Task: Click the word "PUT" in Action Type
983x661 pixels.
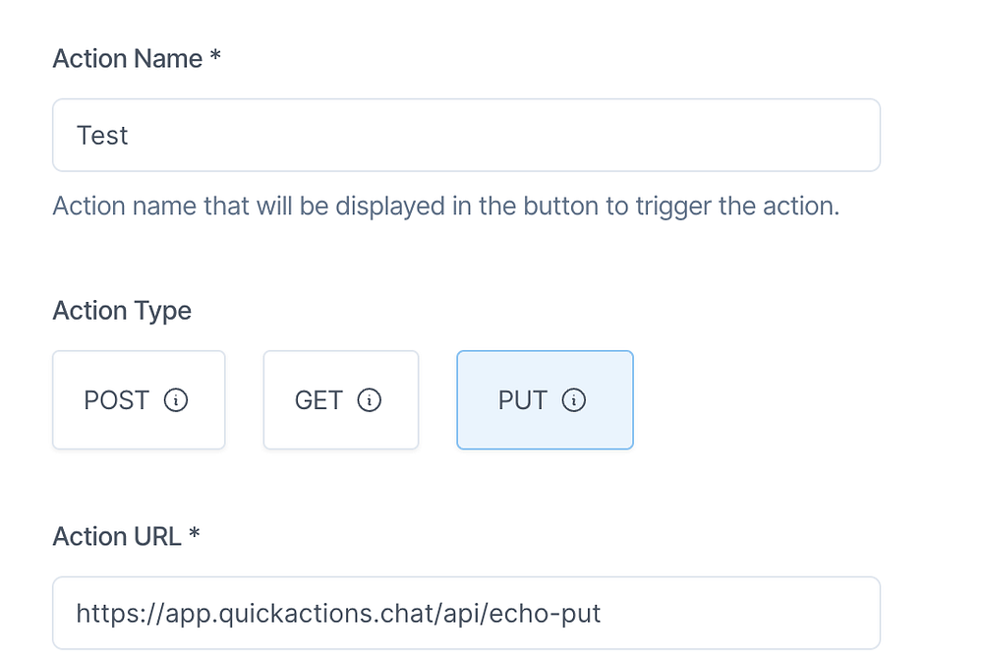Action: pos(523,400)
